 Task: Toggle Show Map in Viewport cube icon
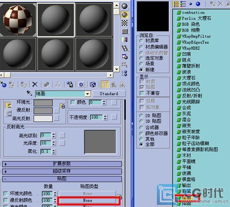click(93, 84)
